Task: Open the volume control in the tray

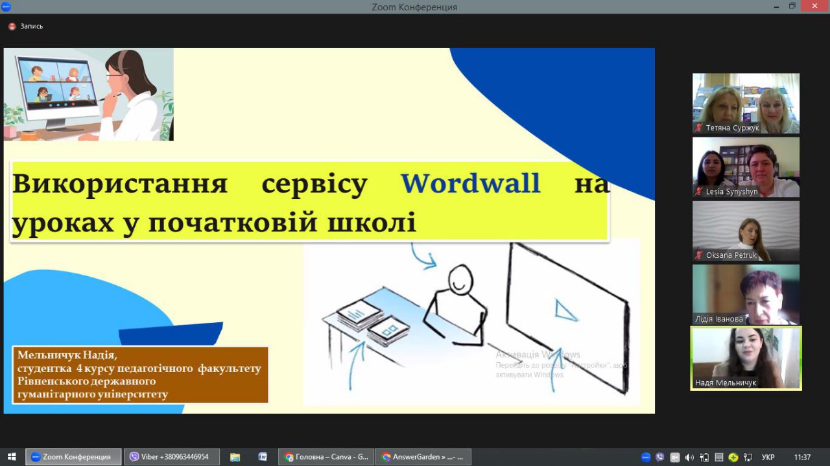Action: pyautogui.click(x=689, y=458)
